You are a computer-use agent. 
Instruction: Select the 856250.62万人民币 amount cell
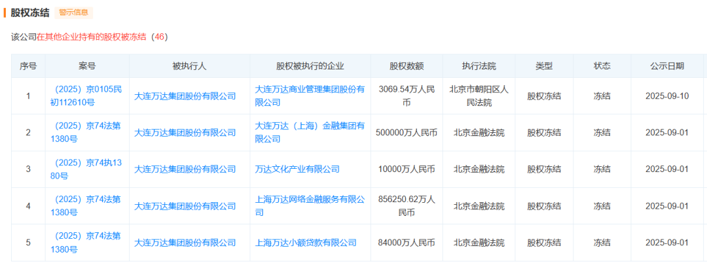pos(407,206)
